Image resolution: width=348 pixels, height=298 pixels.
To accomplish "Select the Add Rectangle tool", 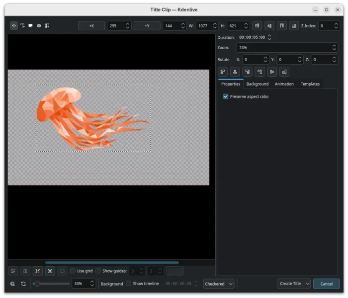I will 31,25.
